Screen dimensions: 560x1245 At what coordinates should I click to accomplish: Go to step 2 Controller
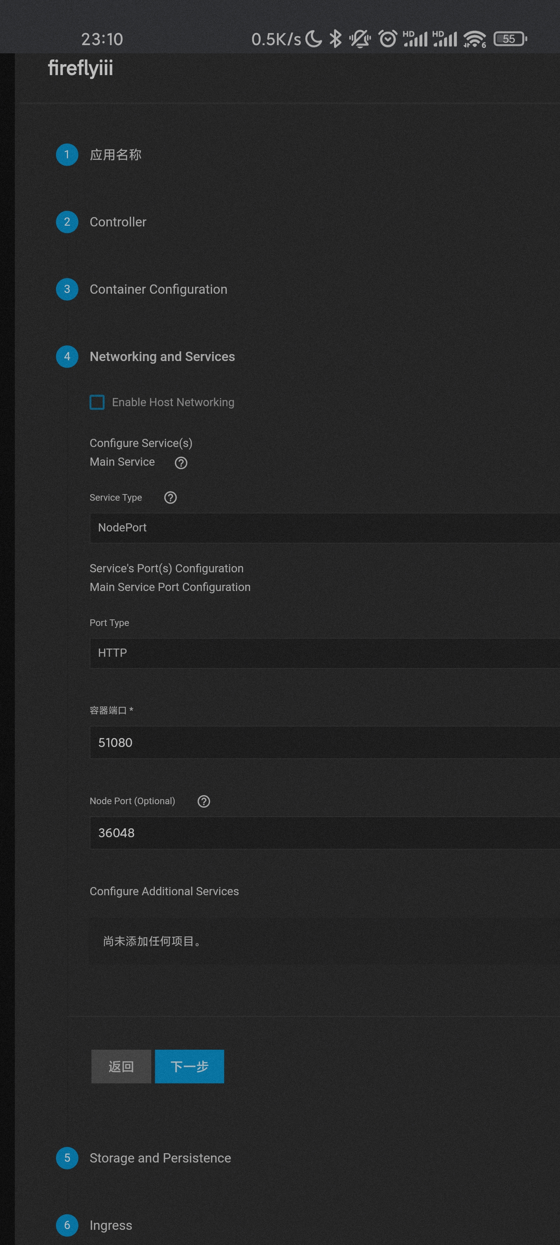[x=101, y=222]
